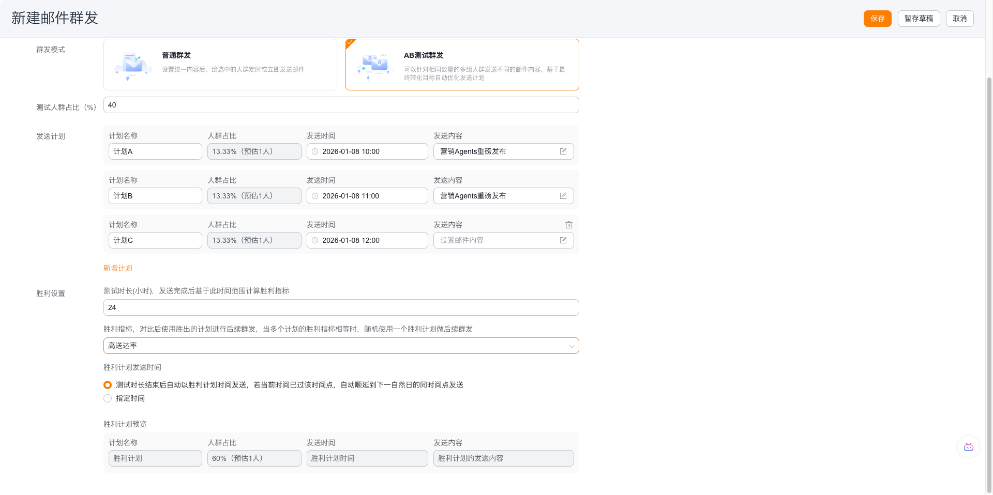Click the 测试人群占比 input field

click(x=341, y=105)
